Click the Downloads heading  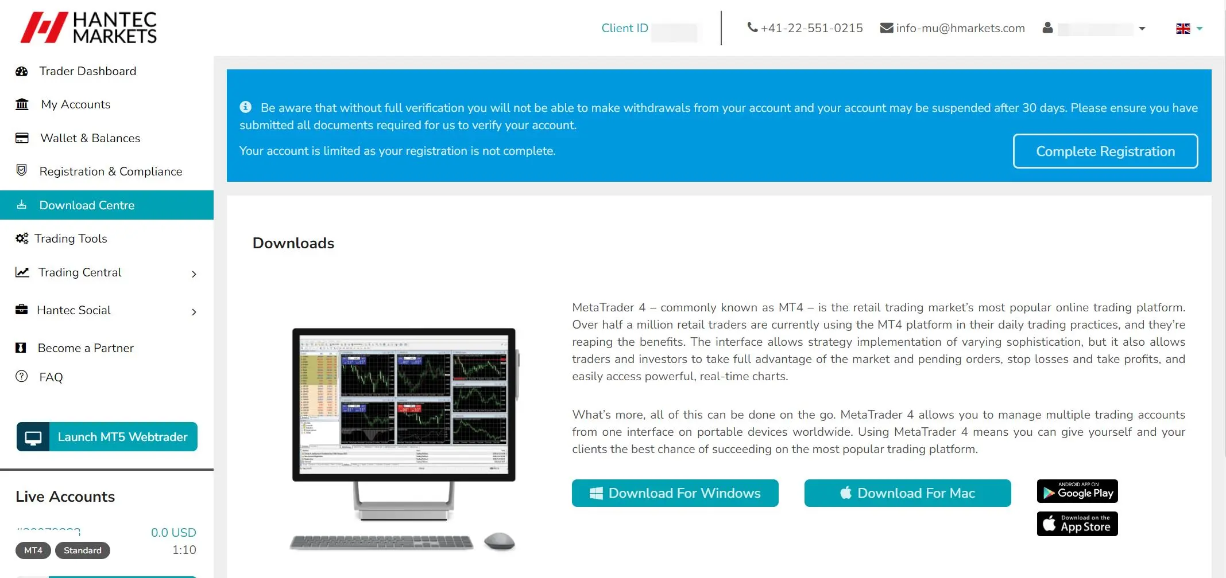(x=293, y=243)
